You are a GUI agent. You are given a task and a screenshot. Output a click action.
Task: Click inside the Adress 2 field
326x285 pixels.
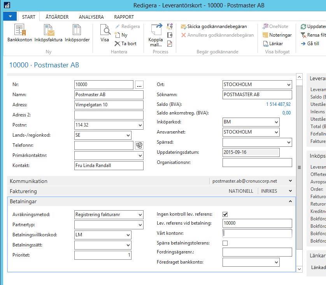109,115
